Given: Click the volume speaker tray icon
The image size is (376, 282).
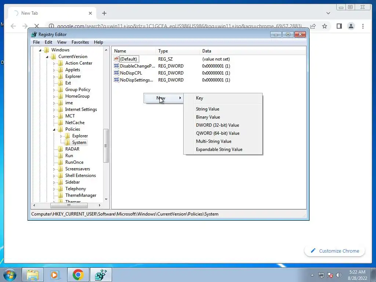Looking at the screenshot, I should coord(339,275).
